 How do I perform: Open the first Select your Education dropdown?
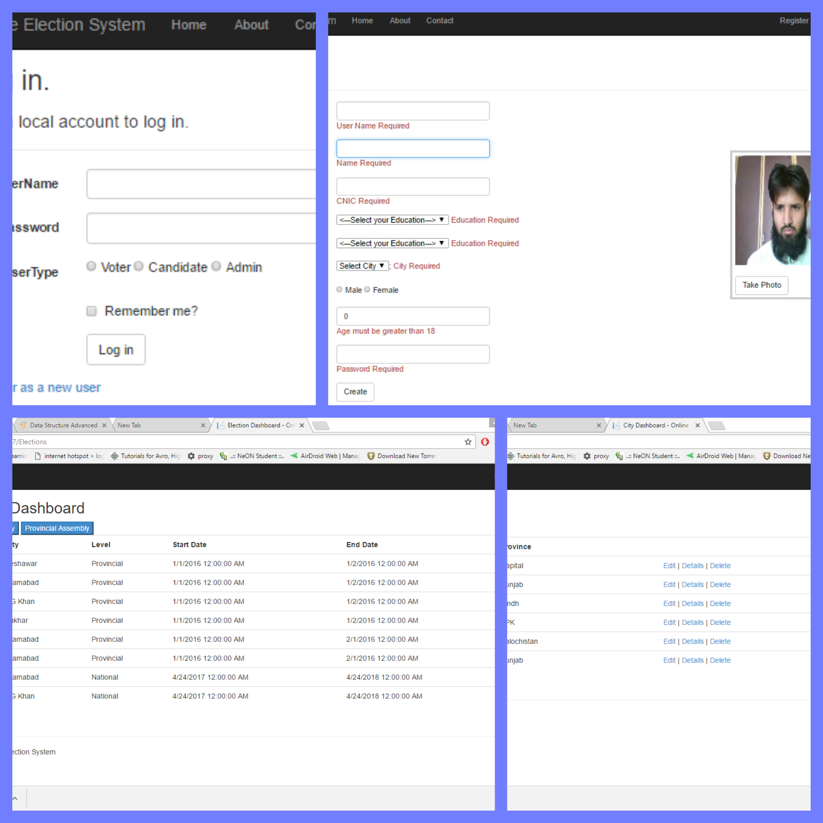tap(392, 220)
